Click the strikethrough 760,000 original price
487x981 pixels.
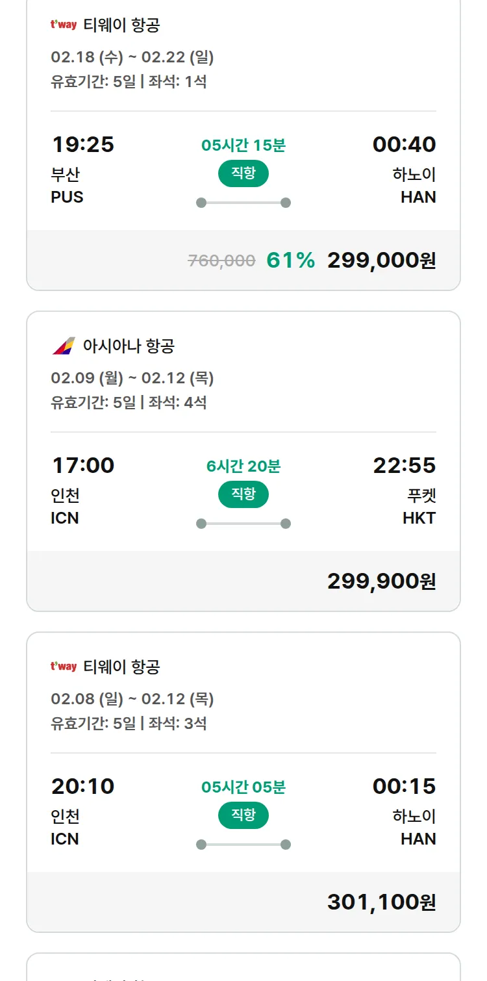pyautogui.click(x=221, y=261)
